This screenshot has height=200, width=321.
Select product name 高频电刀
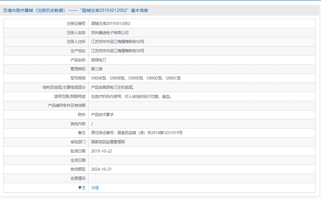point(99,60)
